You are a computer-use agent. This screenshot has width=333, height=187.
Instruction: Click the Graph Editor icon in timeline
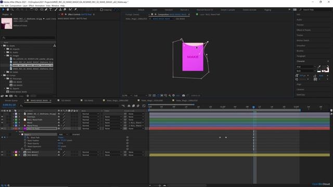click(x=144, y=106)
